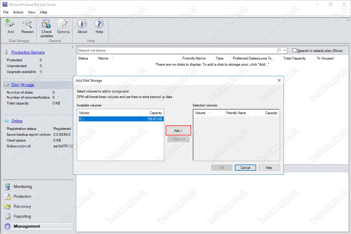Click the Disk Storage drive icon

click(x=6, y=85)
